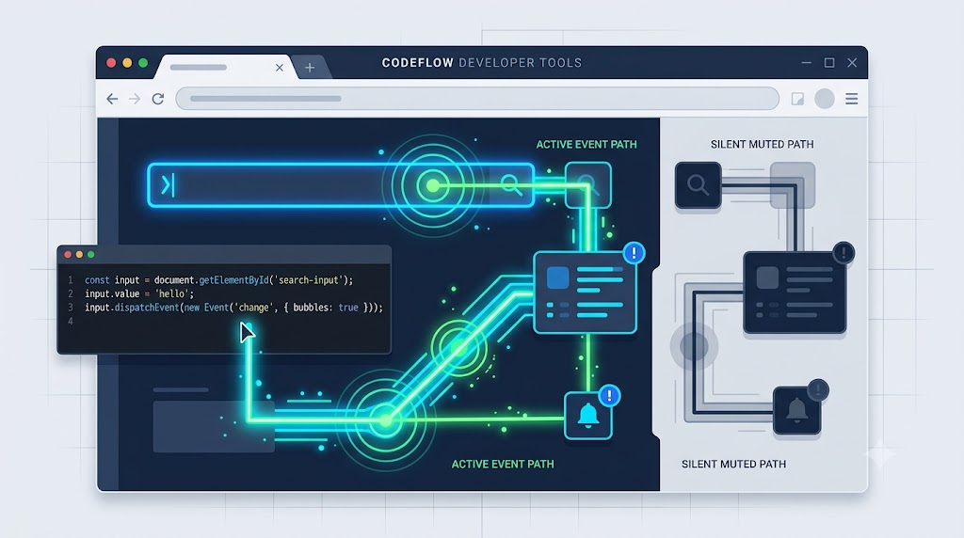Viewport: 964px width, 538px height.
Task: Click the square extension icon beside address bar
Action: tap(797, 99)
